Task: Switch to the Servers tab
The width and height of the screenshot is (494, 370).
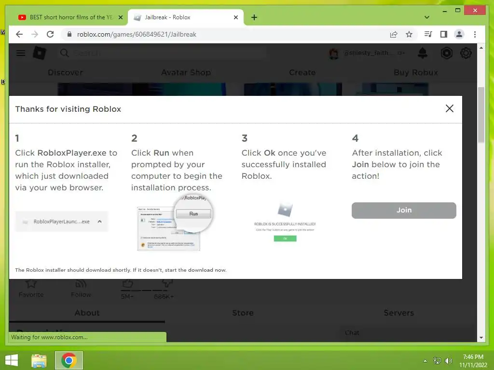Action: click(399, 313)
